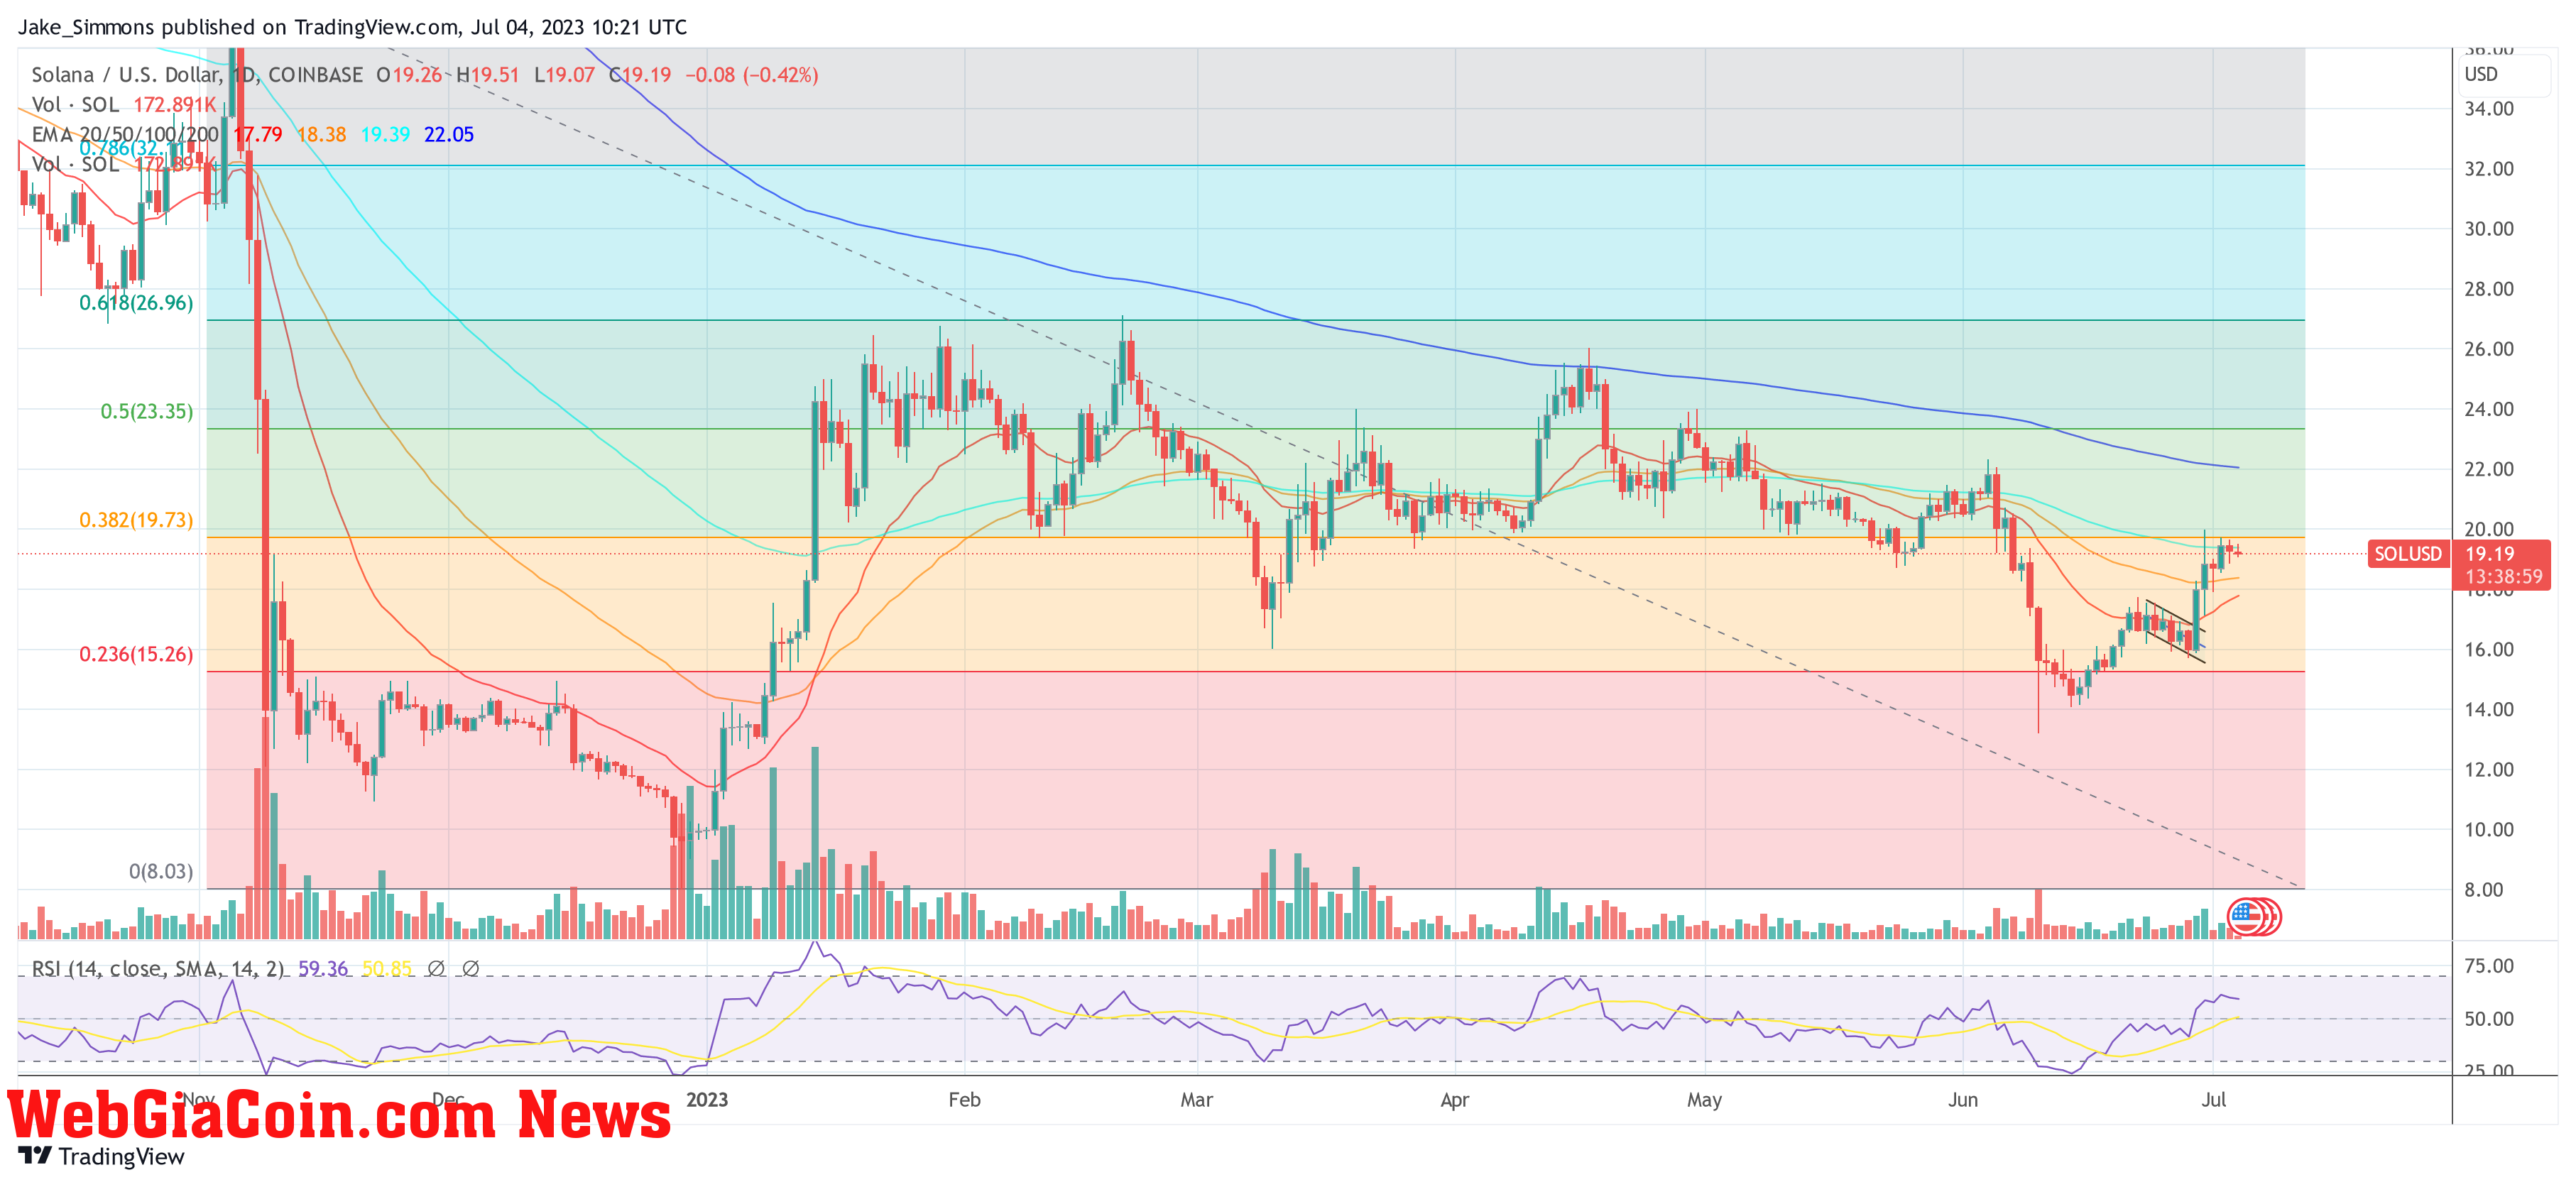Select the 0.382(19.73) Fibonacci level label
Image resolution: width=2576 pixels, height=1187 pixels.
pos(136,520)
